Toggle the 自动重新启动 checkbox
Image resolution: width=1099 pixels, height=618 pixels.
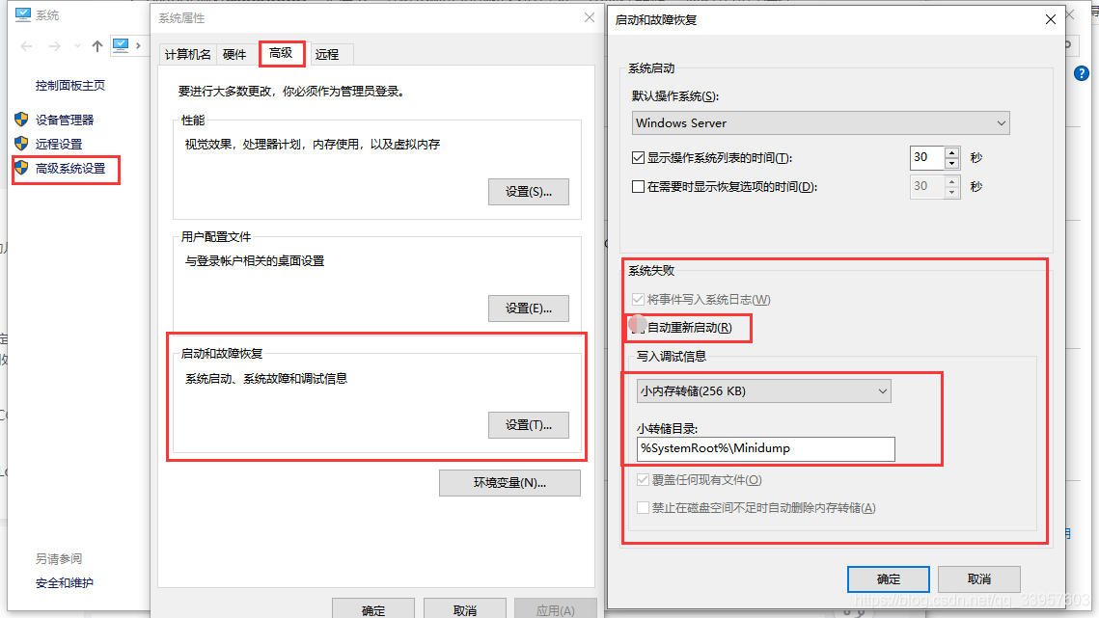coord(638,328)
